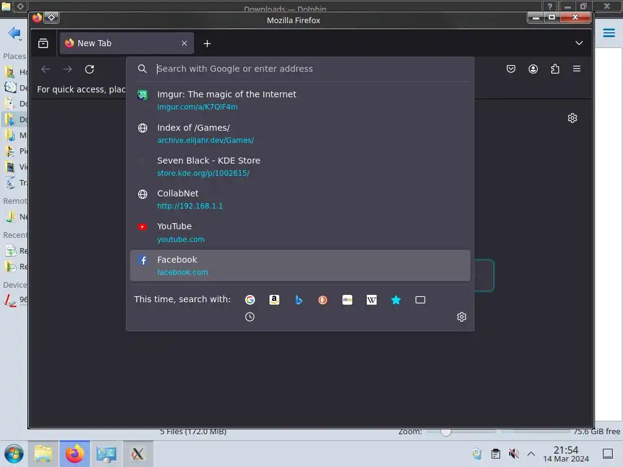Open the start menu orb

point(14,454)
